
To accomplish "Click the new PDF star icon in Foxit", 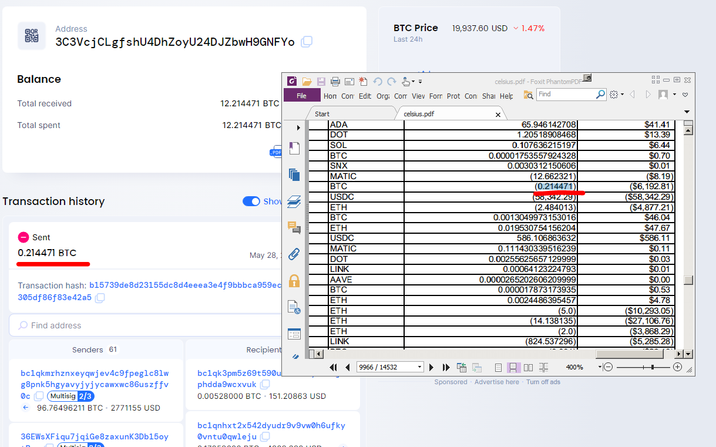I will [x=363, y=82].
